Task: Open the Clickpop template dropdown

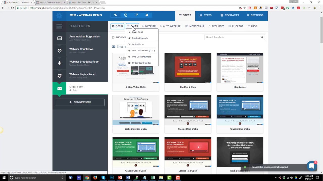Action: point(236,26)
